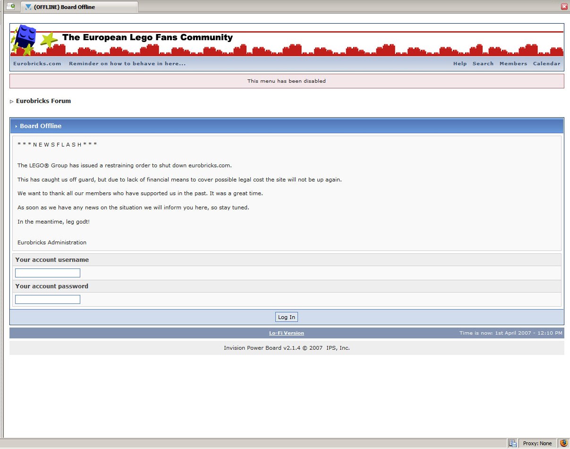Click the Eurobricks.com link in the navigation bar
This screenshot has height=449, width=570.
coord(37,64)
